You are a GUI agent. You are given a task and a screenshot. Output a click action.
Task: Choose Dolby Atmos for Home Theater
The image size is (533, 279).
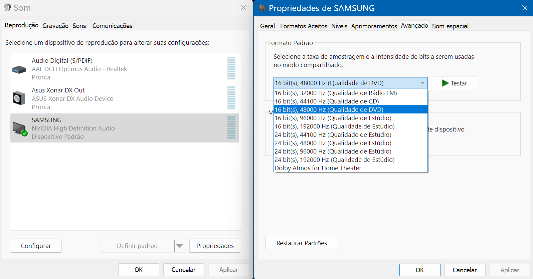coord(350,168)
